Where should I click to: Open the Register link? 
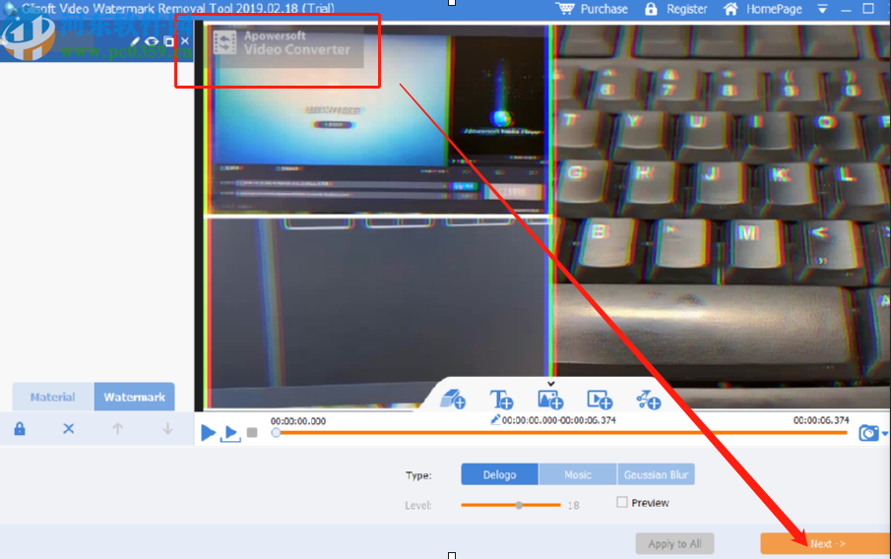point(676,9)
